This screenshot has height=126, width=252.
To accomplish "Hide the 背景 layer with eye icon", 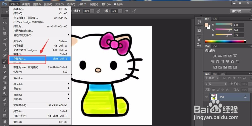I will coord(207,97).
